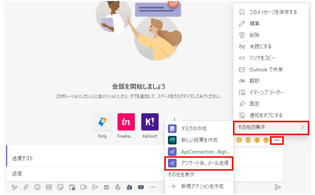Expand その他を表示 to show more actions

click(181, 175)
